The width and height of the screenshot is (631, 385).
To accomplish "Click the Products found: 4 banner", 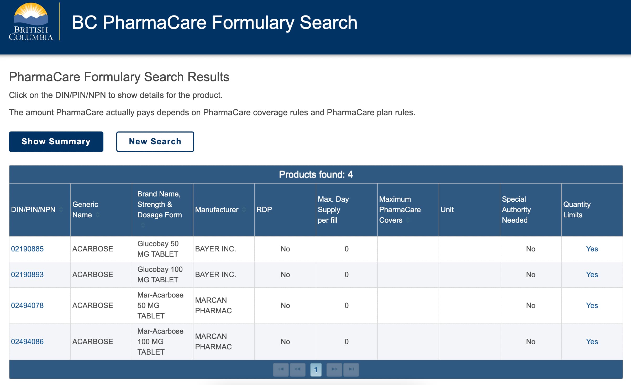I will pyautogui.click(x=316, y=174).
